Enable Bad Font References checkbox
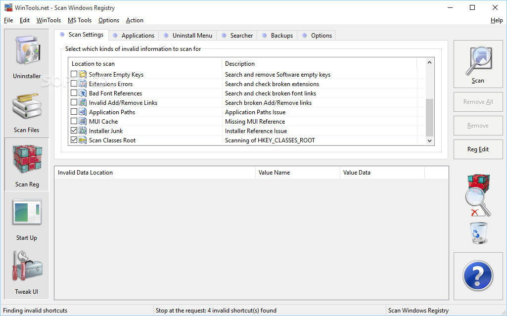Screen dimensions: 507x316 pos(74,93)
